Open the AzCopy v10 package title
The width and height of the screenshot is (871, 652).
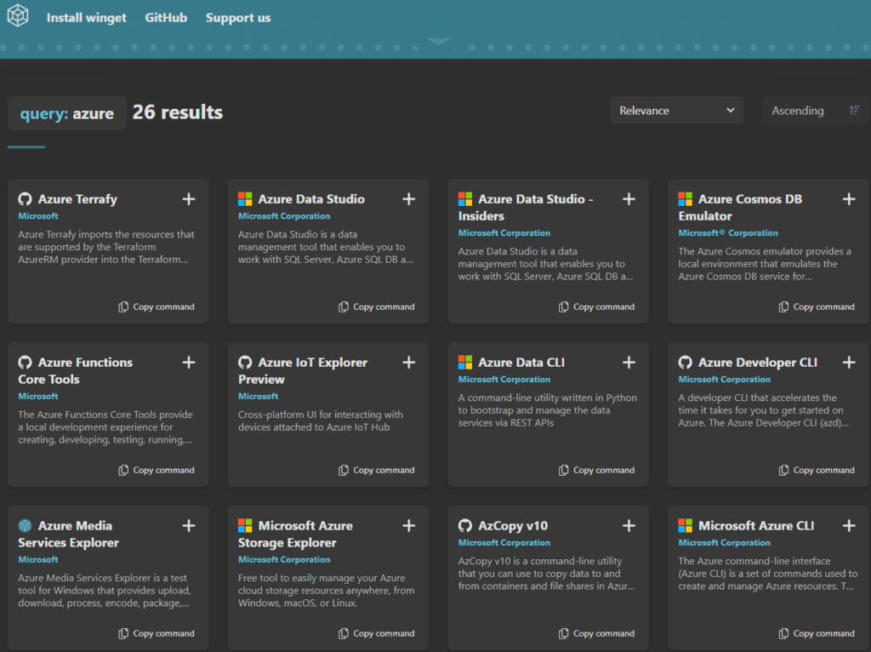point(513,526)
